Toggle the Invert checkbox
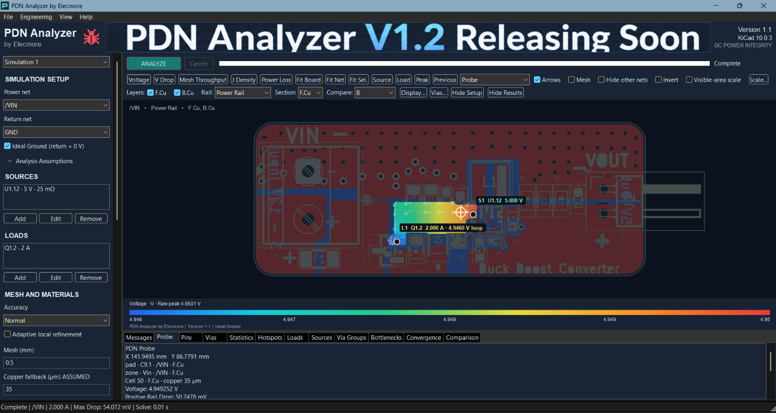The image size is (776, 413). 659,80
